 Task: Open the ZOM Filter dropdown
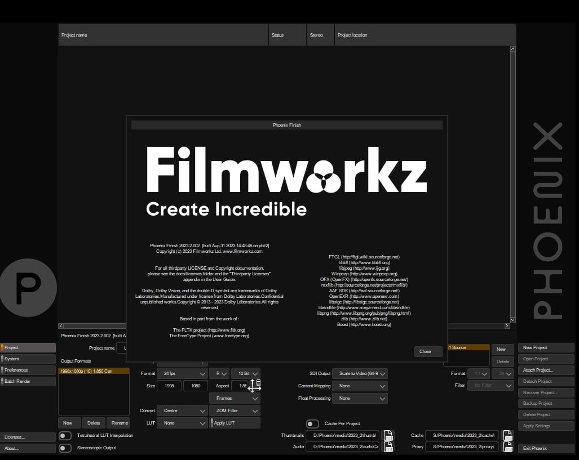click(x=235, y=410)
